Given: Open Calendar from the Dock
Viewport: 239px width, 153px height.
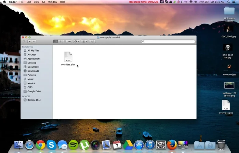Looking at the screenshot, I should click(x=117, y=145).
